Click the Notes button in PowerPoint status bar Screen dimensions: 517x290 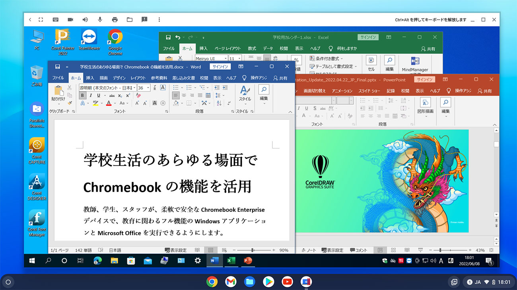309,250
